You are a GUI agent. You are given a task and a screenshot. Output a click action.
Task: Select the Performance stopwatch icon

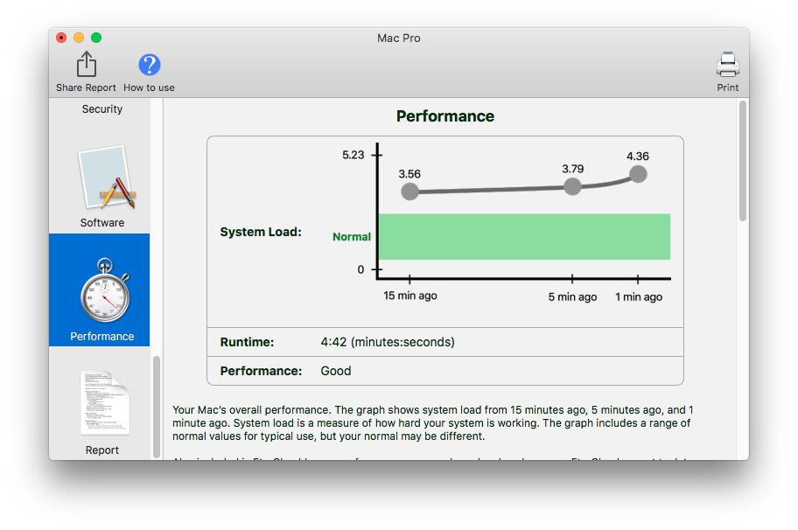[105, 290]
